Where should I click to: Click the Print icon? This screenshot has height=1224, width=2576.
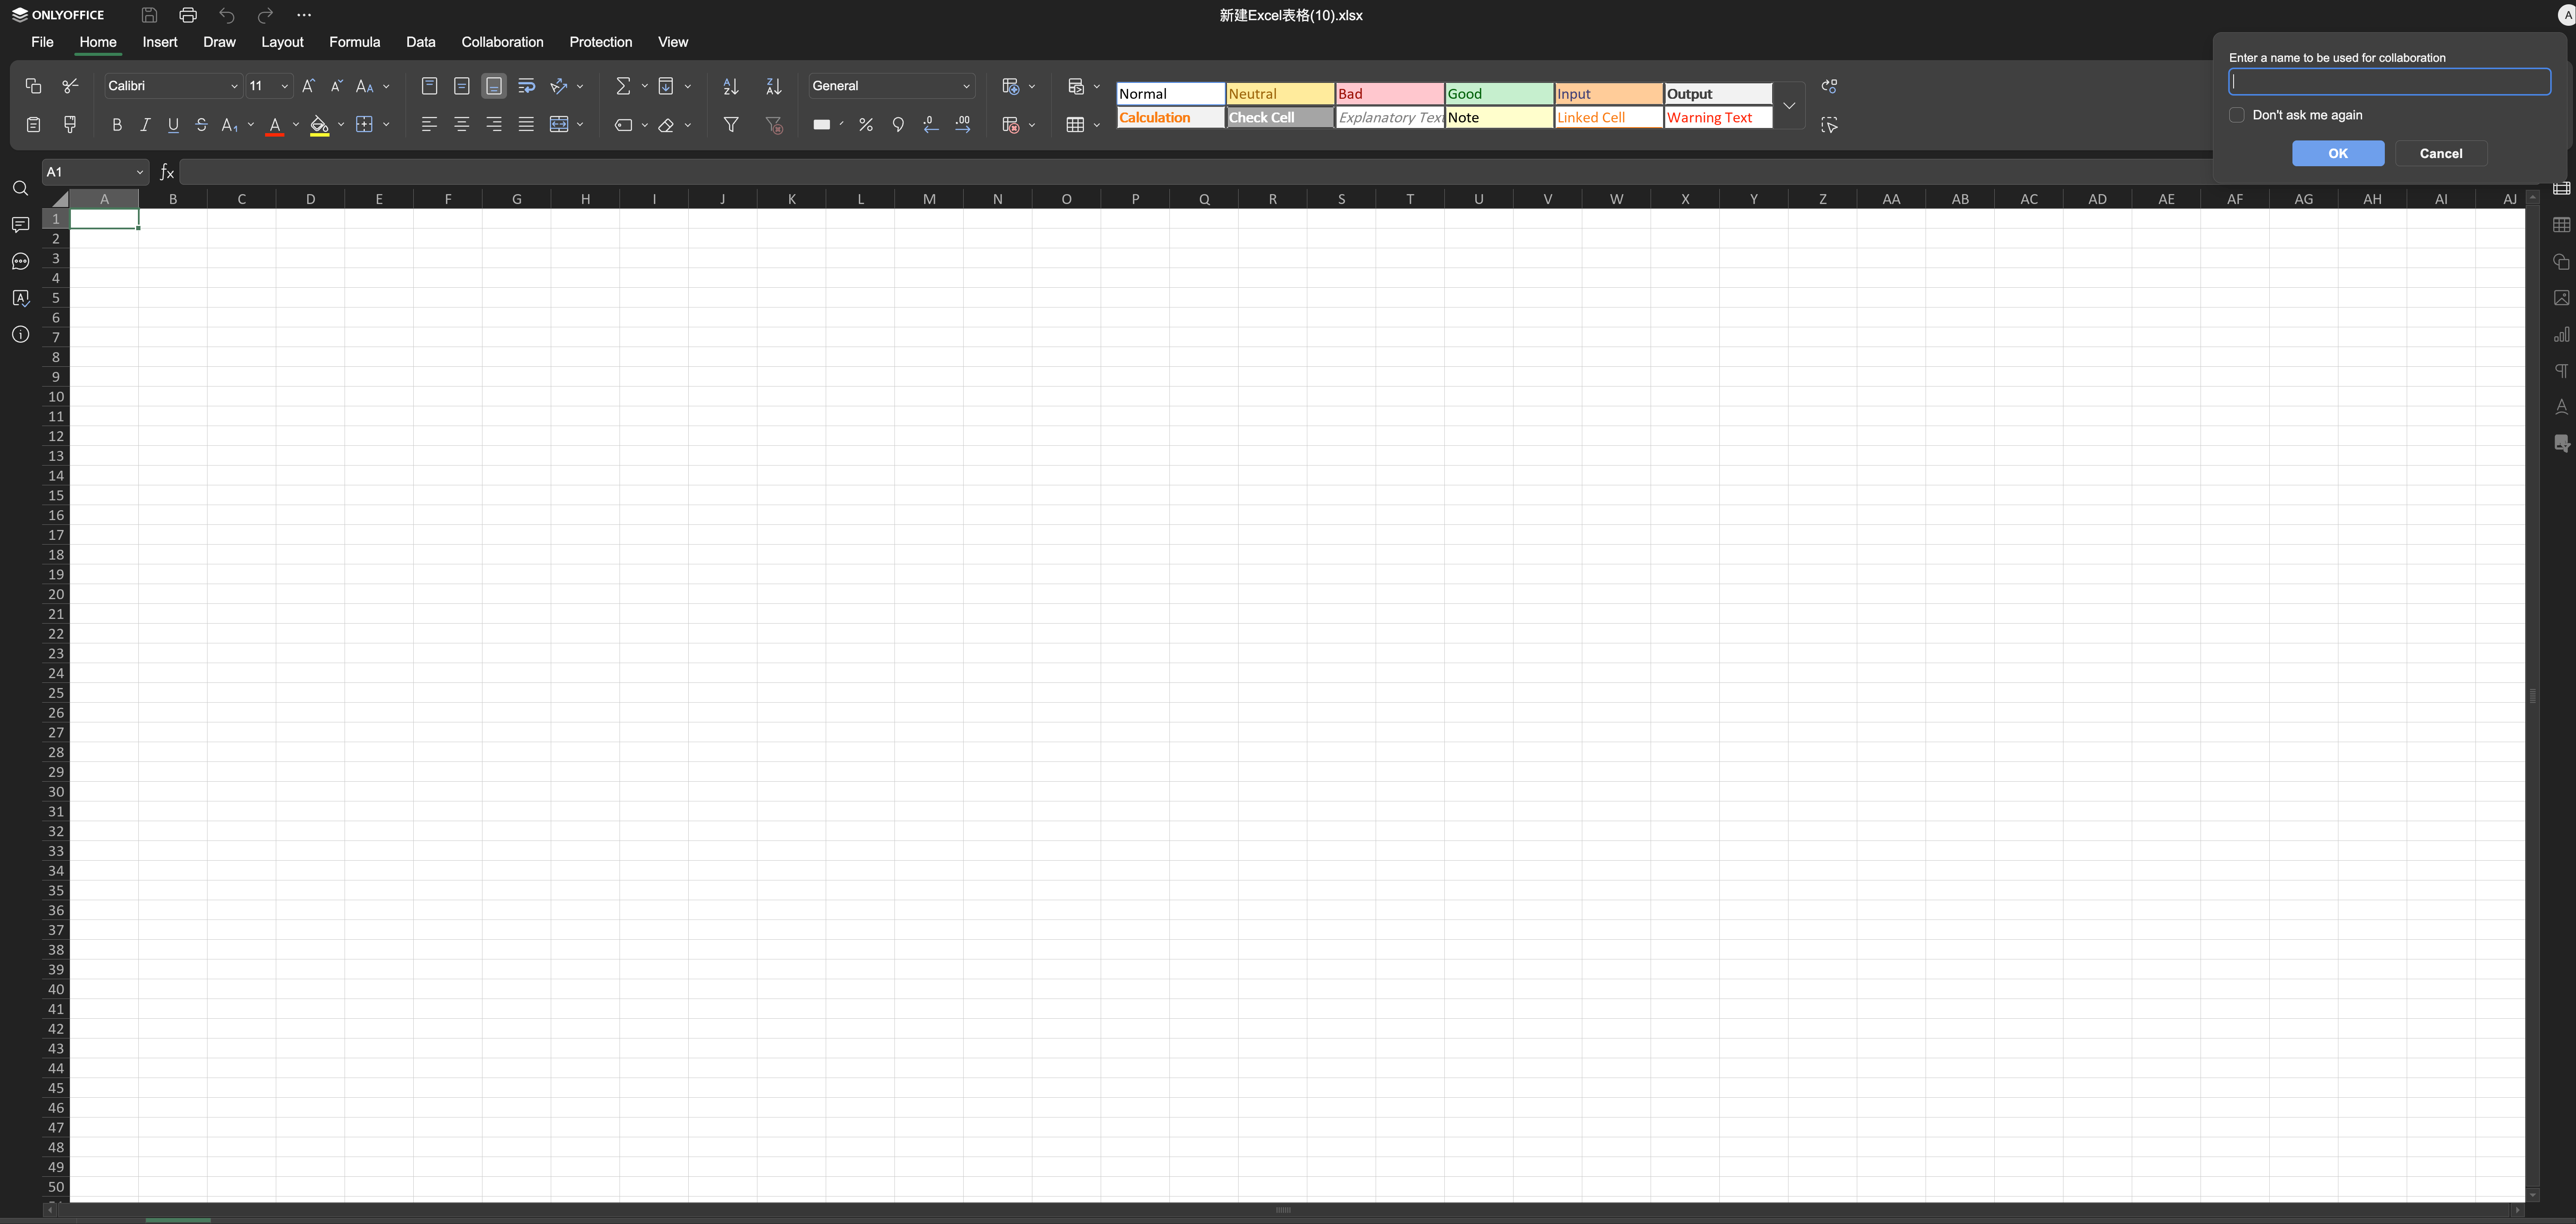(x=188, y=15)
